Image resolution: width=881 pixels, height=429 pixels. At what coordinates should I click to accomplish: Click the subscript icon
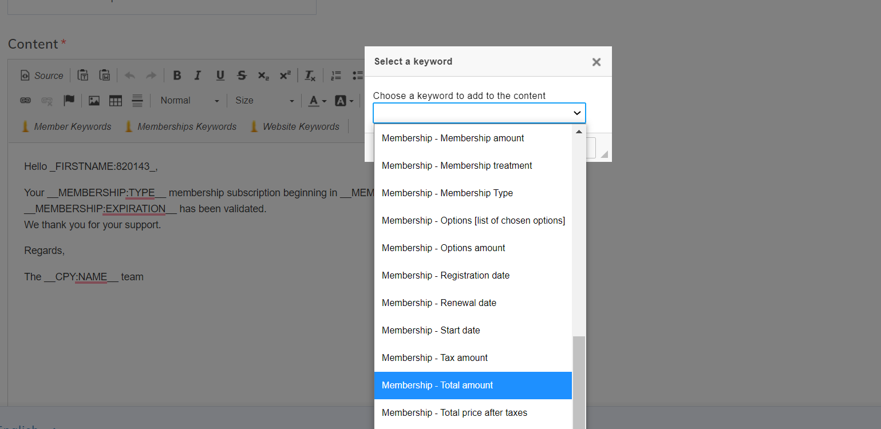pyautogui.click(x=263, y=76)
